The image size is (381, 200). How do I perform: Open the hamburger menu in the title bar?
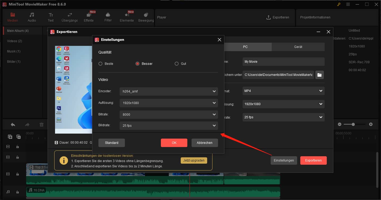coord(348,4)
